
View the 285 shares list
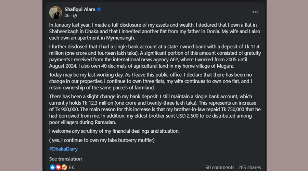(x=249, y=167)
